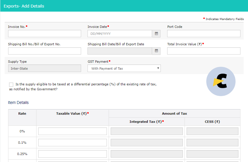Click the '0.25%' rate cell

tap(22, 154)
